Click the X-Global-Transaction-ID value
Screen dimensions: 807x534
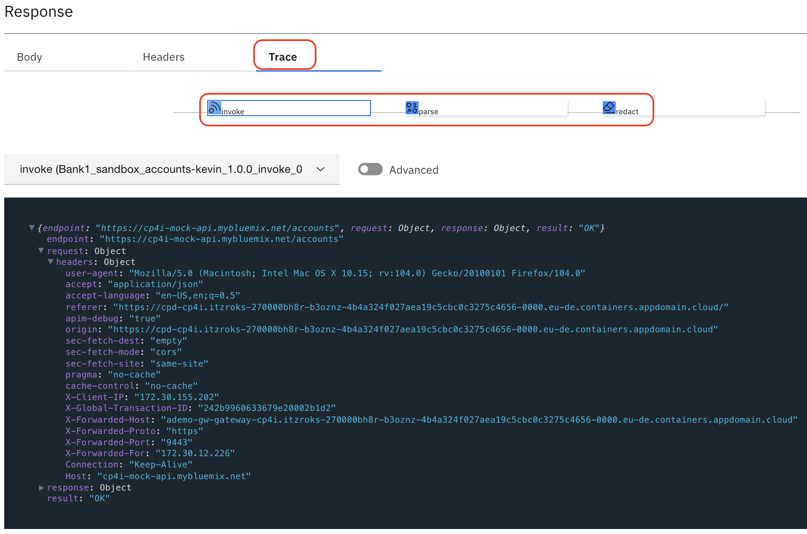[267, 408]
